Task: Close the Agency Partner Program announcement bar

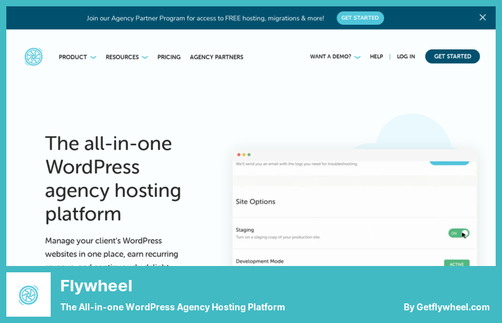Action: coord(482,18)
